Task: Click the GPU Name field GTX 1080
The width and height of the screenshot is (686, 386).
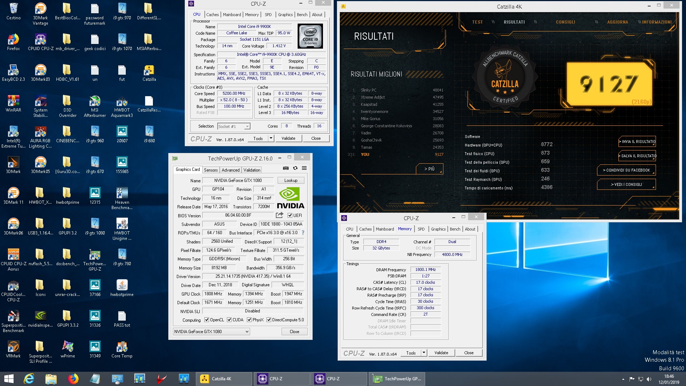Action: click(238, 180)
